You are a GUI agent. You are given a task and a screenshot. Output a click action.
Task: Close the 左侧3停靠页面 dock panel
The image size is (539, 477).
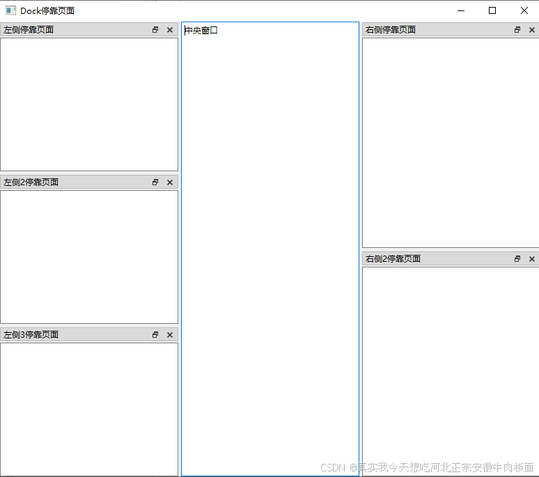point(170,335)
